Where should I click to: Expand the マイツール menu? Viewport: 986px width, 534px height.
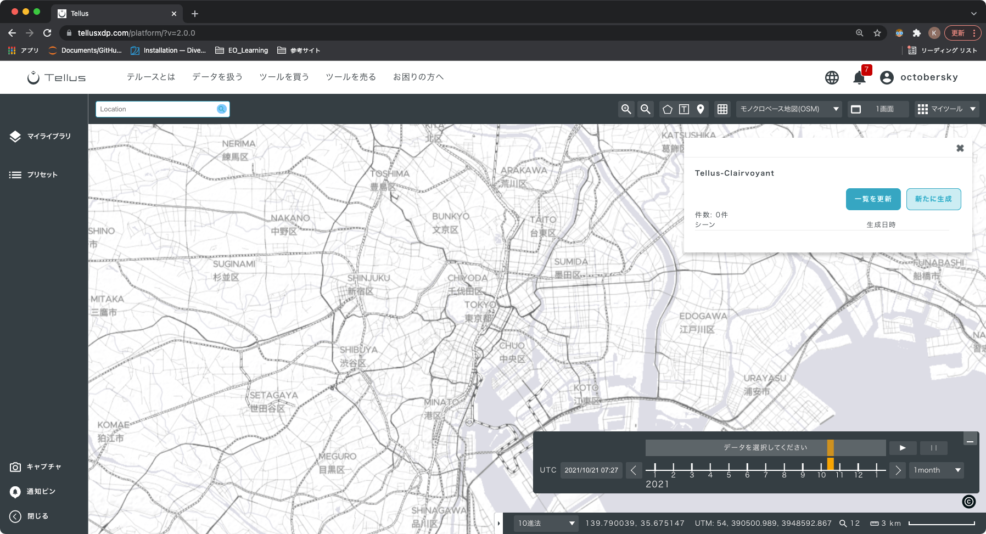click(947, 109)
